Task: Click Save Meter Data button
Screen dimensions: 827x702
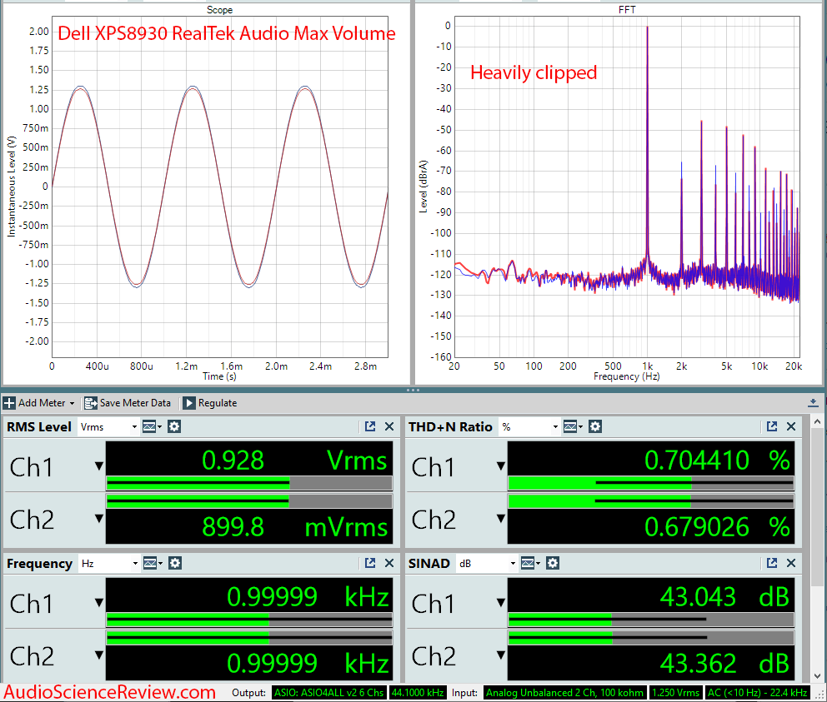Action: pyautogui.click(x=128, y=403)
